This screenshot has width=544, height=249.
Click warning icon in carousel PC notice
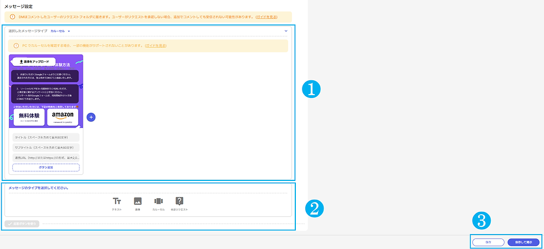click(16, 45)
